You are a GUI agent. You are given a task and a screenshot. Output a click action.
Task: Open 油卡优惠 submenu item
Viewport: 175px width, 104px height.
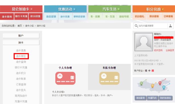[65, 17]
